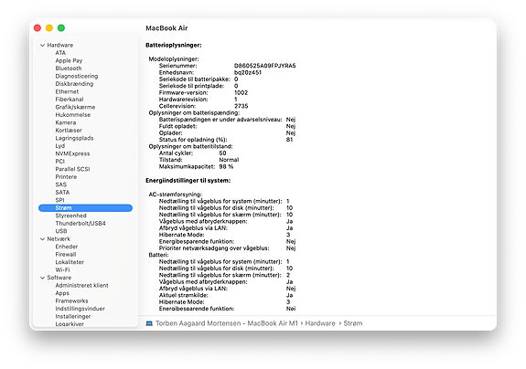
Task: Click the highlighted Strøm item
Action: (x=86, y=208)
